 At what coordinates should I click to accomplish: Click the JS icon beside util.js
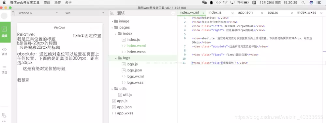(120, 95)
